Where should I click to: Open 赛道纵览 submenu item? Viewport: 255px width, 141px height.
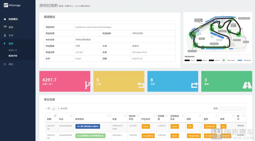(x=13, y=50)
